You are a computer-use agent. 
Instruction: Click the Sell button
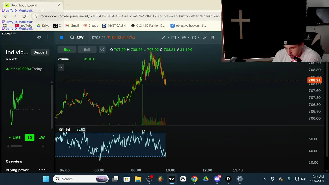click(x=87, y=50)
